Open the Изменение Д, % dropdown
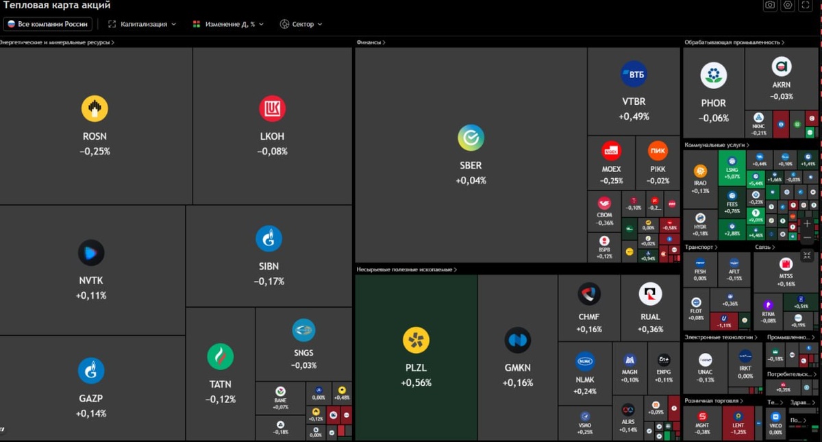 coord(228,24)
